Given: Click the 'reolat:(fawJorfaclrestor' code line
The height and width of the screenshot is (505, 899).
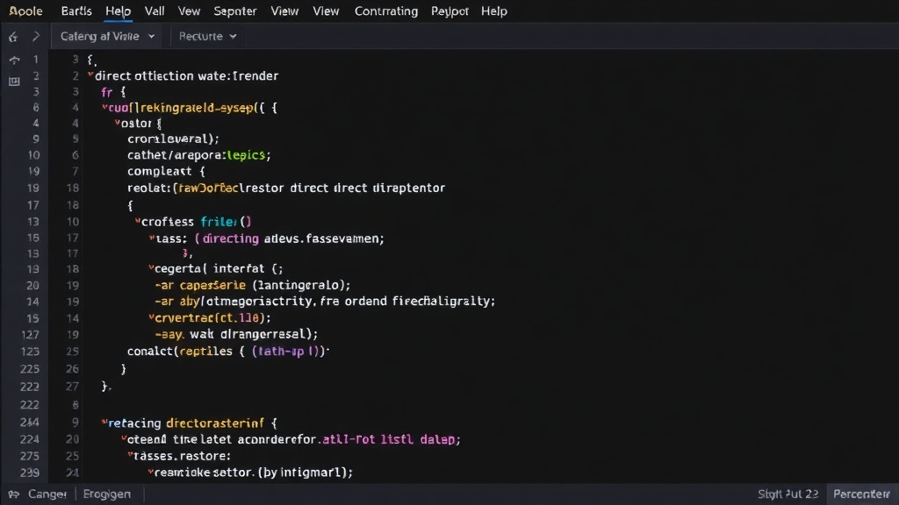Looking at the screenshot, I should point(286,188).
